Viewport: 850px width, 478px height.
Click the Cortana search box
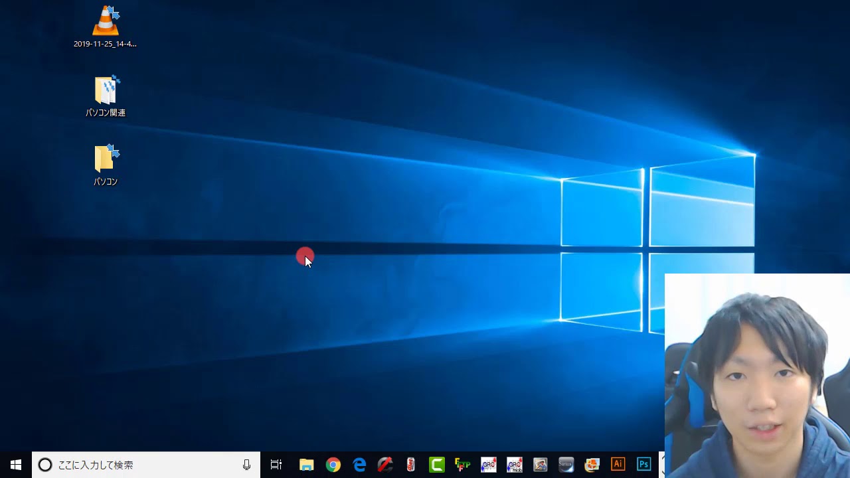[146, 465]
